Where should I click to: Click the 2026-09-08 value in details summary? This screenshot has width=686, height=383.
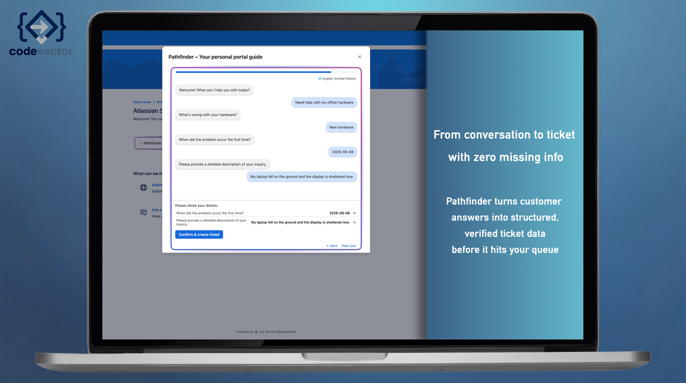pyautogui.click(x=340, y=213)
